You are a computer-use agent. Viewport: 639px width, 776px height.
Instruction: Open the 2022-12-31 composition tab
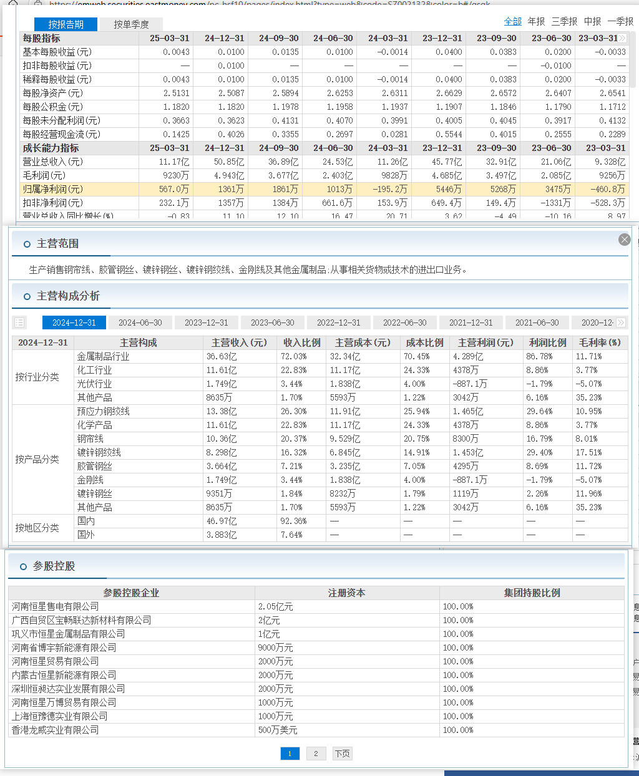click(339, 323)
